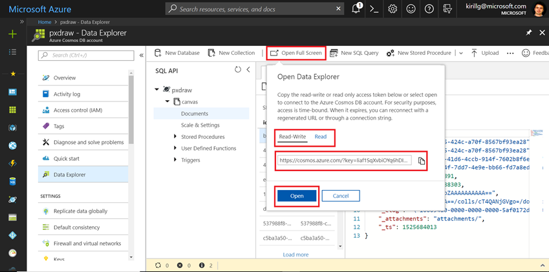Collapse the canvas collection node
Viewport: 549px width, 272px height.
point(167,101)
